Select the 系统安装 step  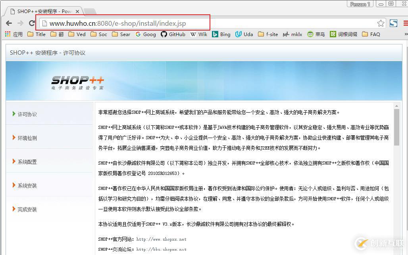click(x=50, y=185)
